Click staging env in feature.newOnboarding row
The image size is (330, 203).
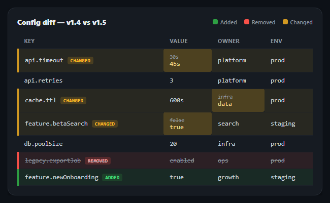(x=283, y=177)
